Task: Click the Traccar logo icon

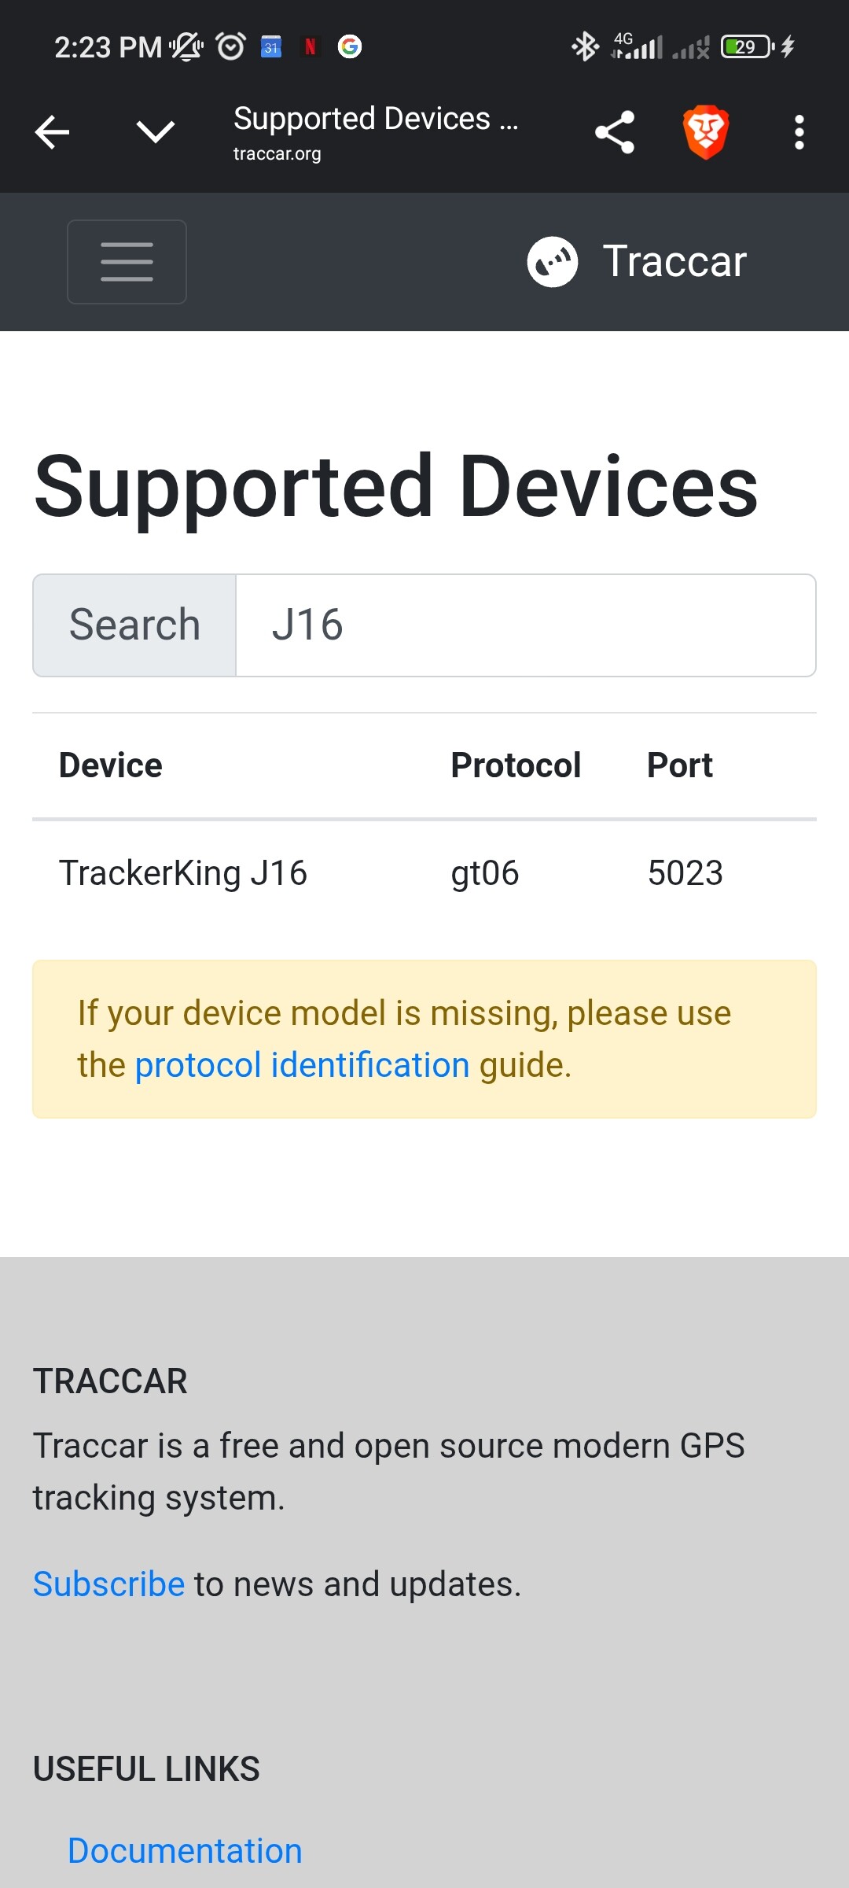Action: [553, 262]
